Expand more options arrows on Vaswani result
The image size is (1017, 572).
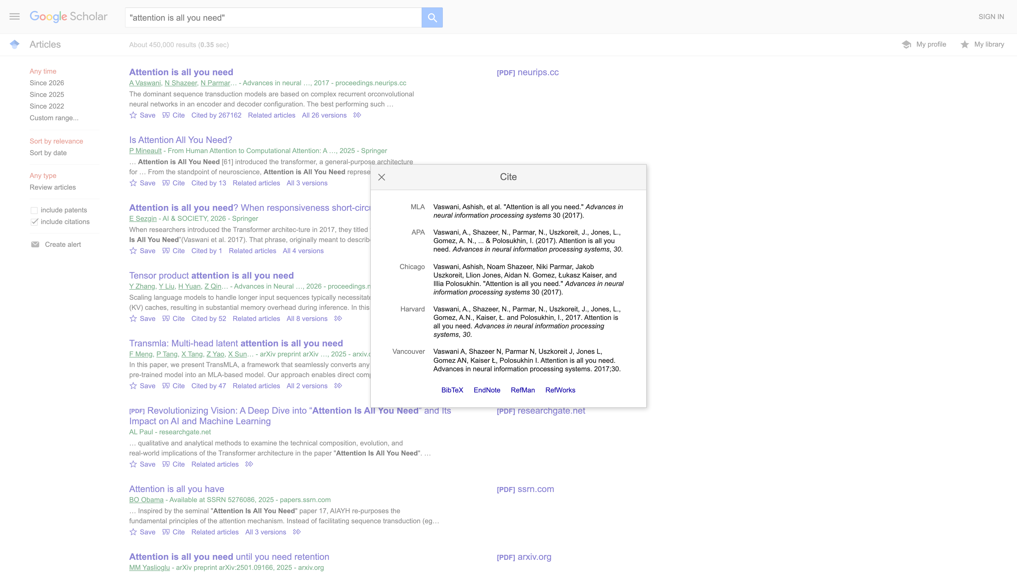click(357, 115)
